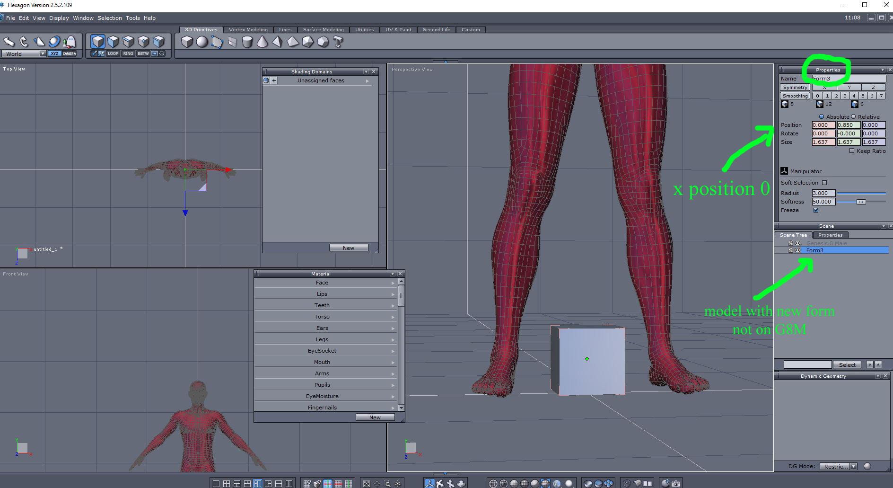Click the LOOP selection button

click(113, 53)
